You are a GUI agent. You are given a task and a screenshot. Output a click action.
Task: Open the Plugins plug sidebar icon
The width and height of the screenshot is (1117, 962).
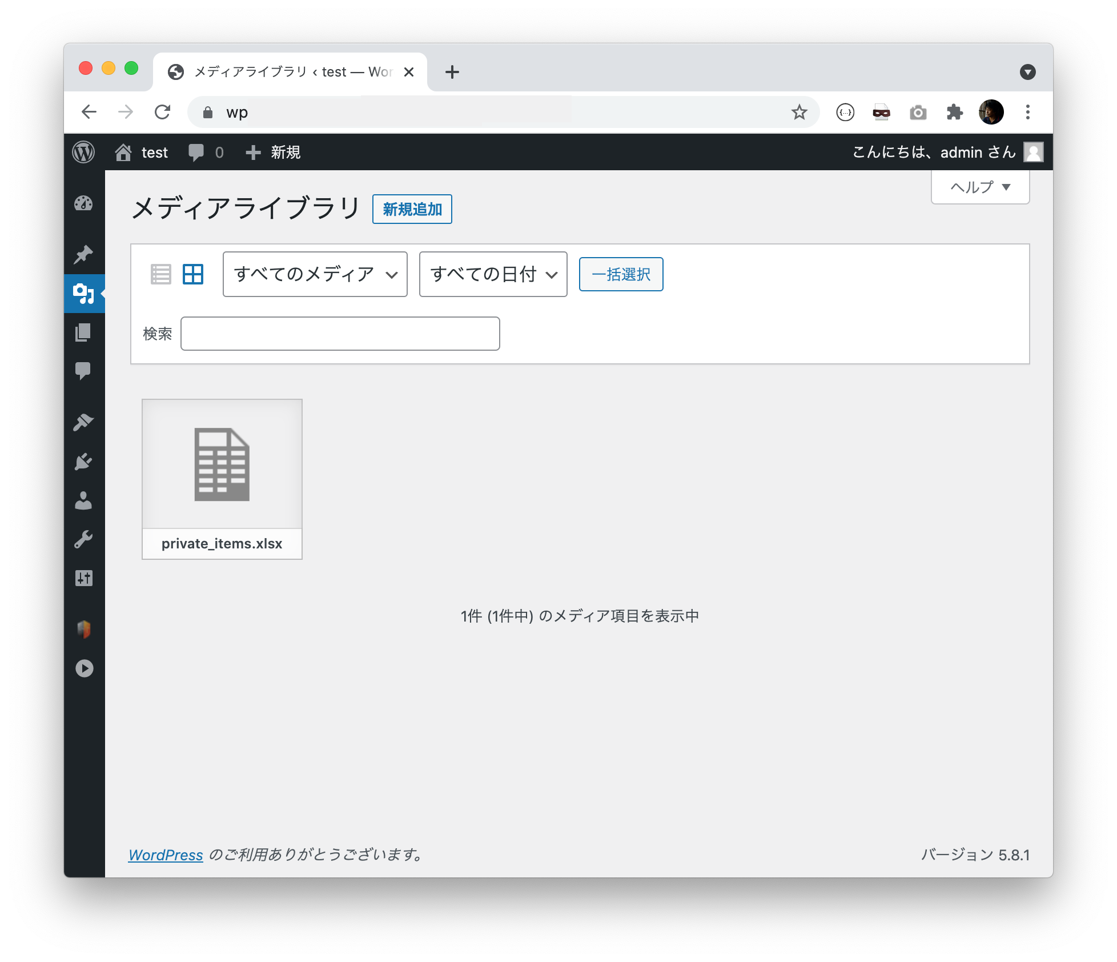(x=84, y=462)
